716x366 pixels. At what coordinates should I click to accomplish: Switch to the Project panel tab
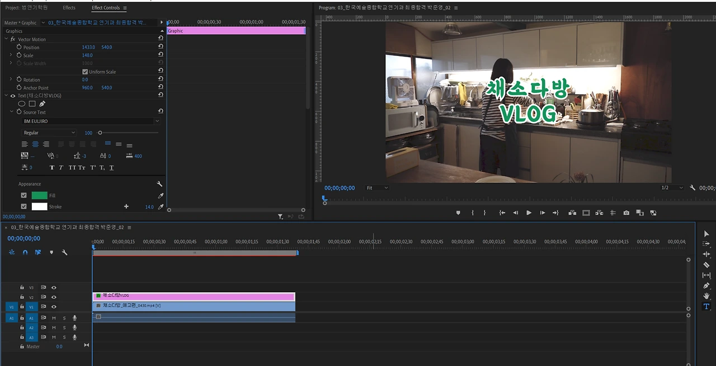[x=26, y=8]
